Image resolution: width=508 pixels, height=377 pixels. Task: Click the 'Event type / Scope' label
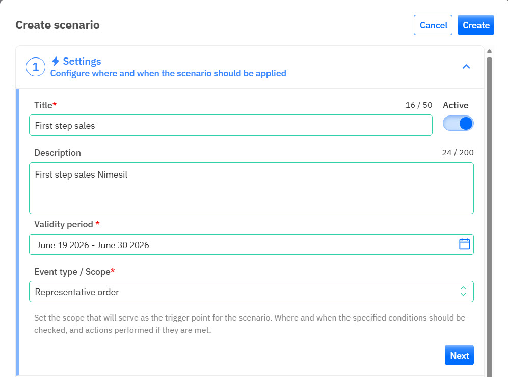[x=74, y=272]
